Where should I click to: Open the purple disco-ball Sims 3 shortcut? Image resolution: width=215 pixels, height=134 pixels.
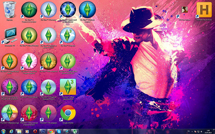pyautogui.click(x=10, y=87)
